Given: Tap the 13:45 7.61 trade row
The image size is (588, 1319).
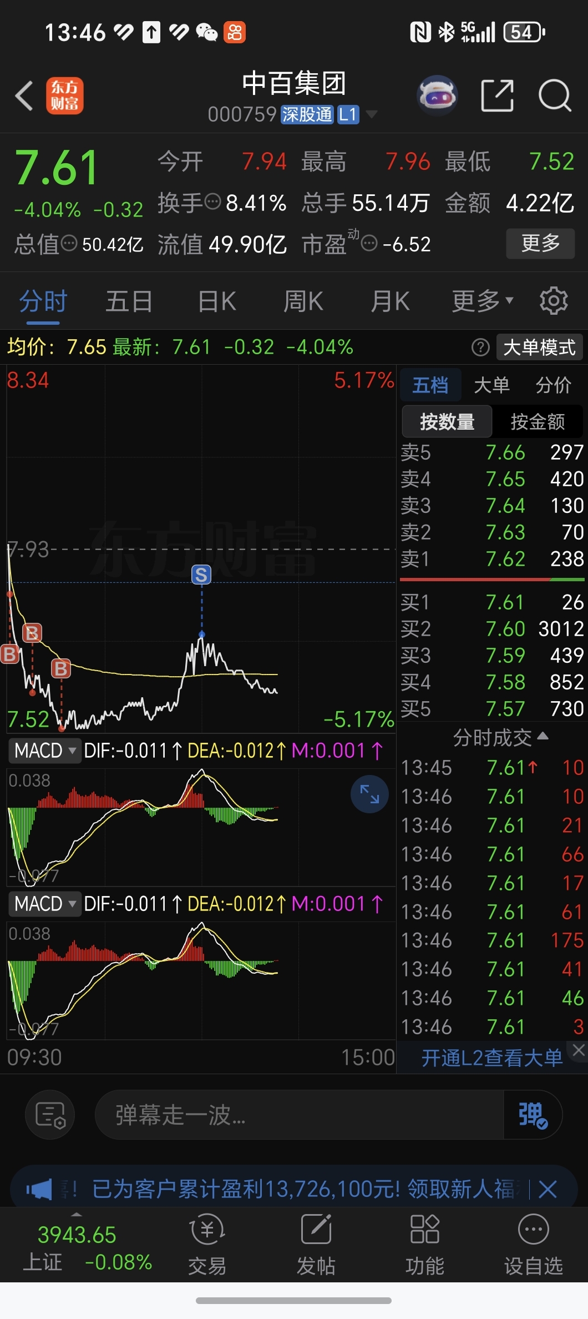Looking at the screenshot, I should click(x=492, y=768).
